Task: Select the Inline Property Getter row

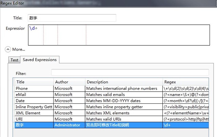Action: 33,107
